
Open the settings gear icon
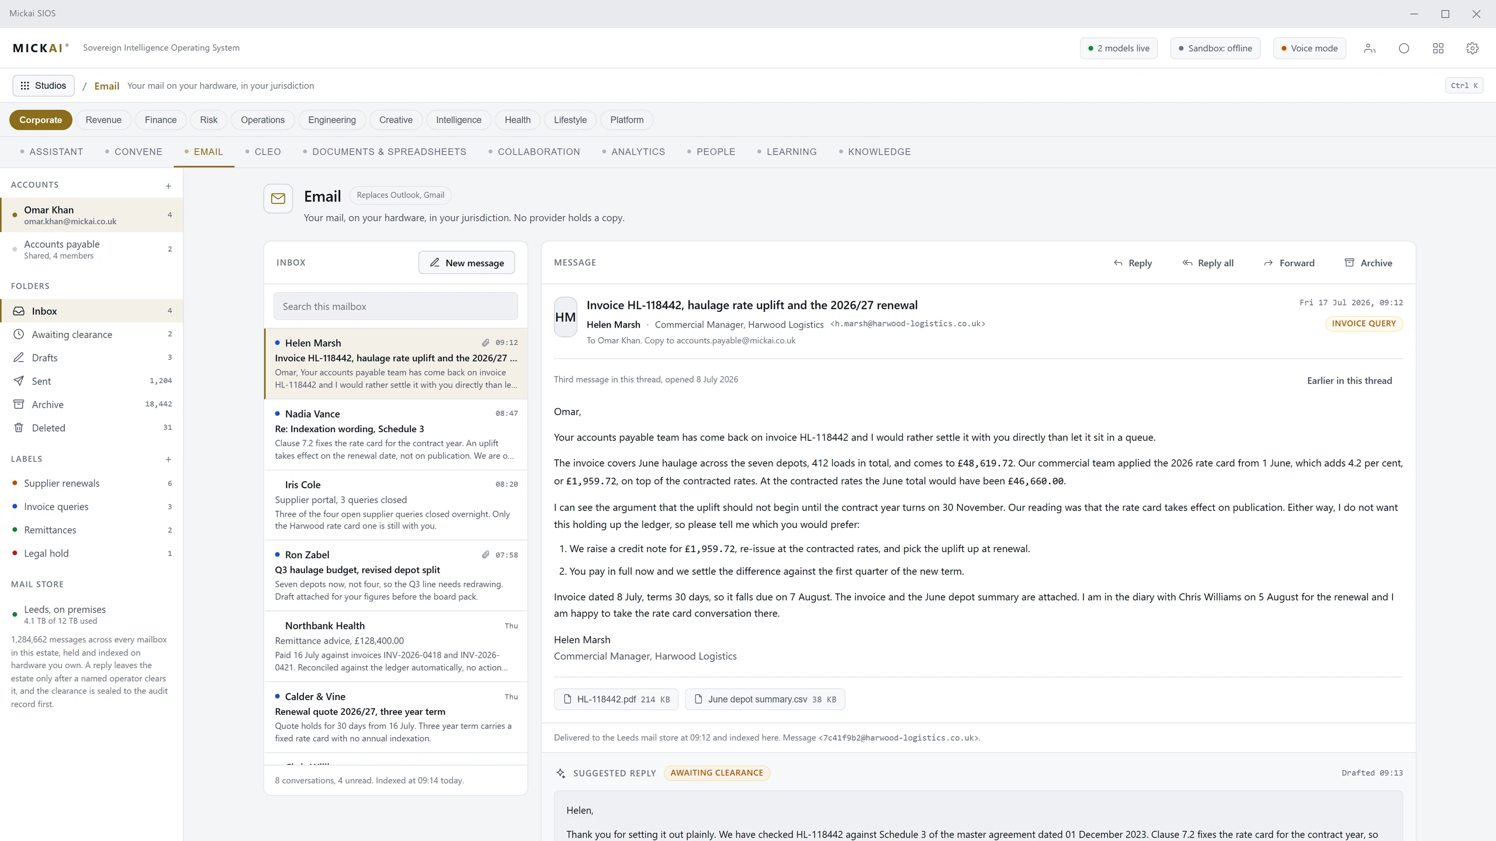point(1472,48)
